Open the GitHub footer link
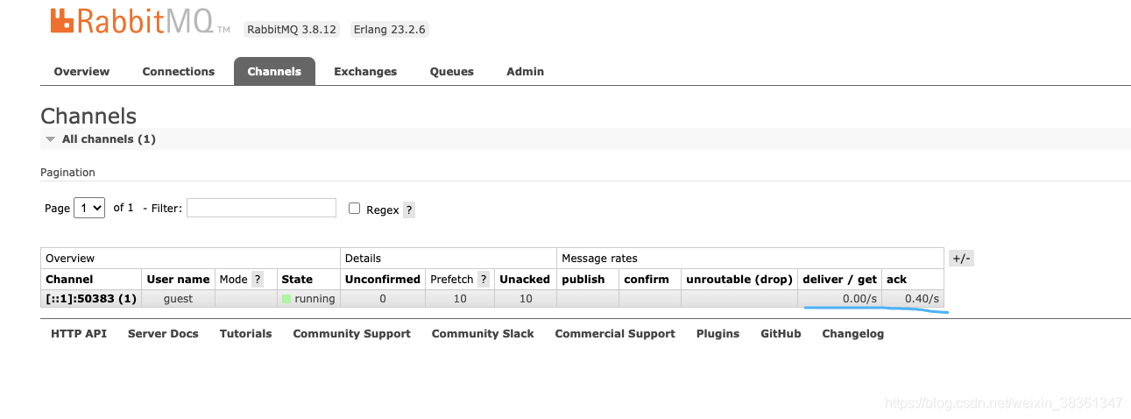1131x419 pixels. [x=781, y=334]
